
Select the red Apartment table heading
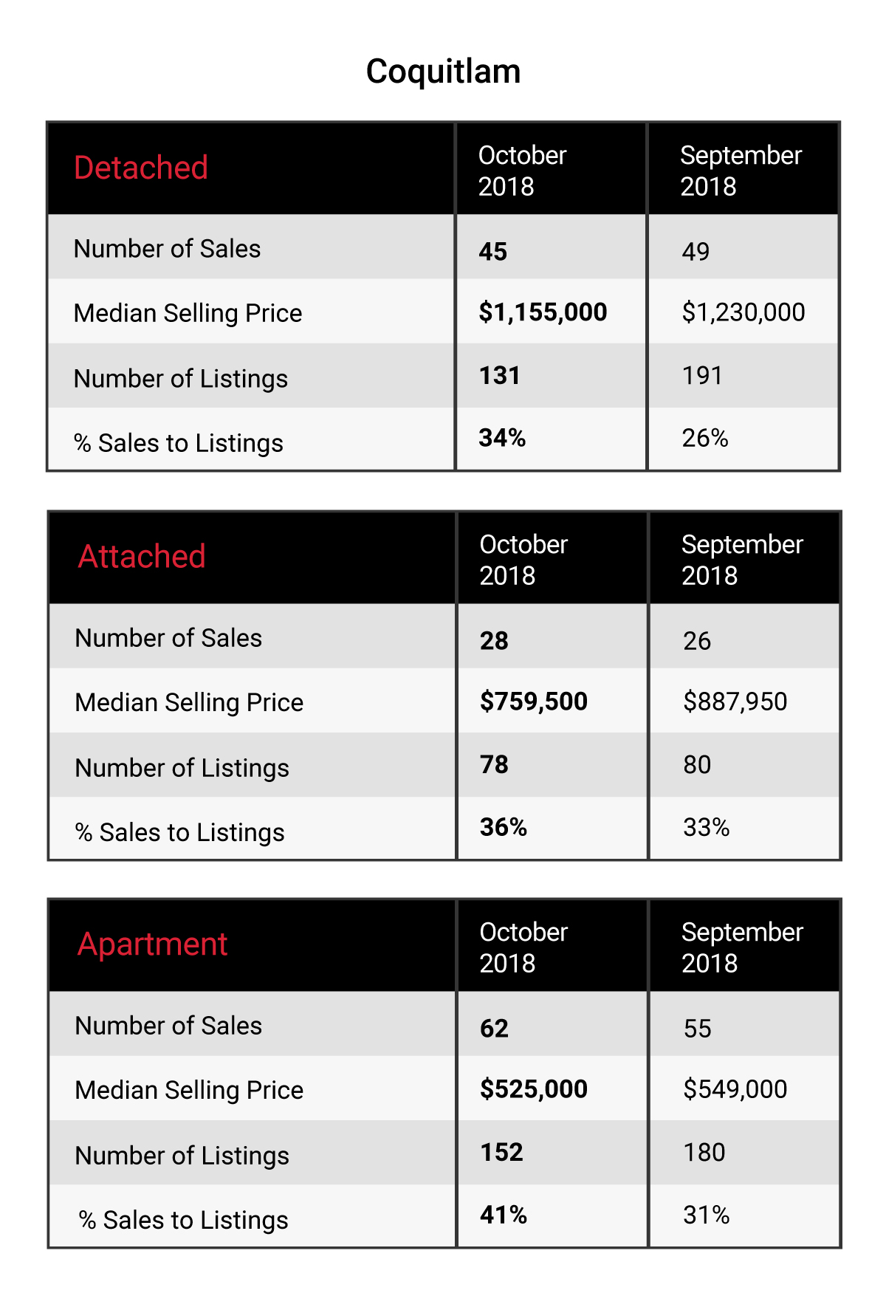[153, 944]
